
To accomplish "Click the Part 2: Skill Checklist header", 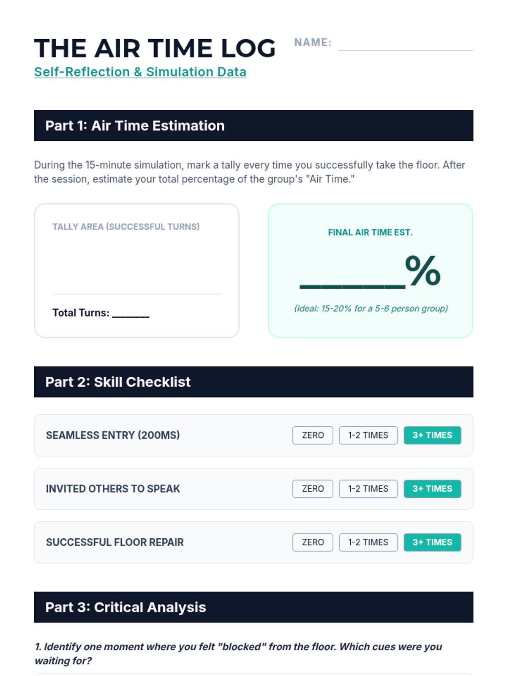I will pyautogui.click(x=253, y=382).
